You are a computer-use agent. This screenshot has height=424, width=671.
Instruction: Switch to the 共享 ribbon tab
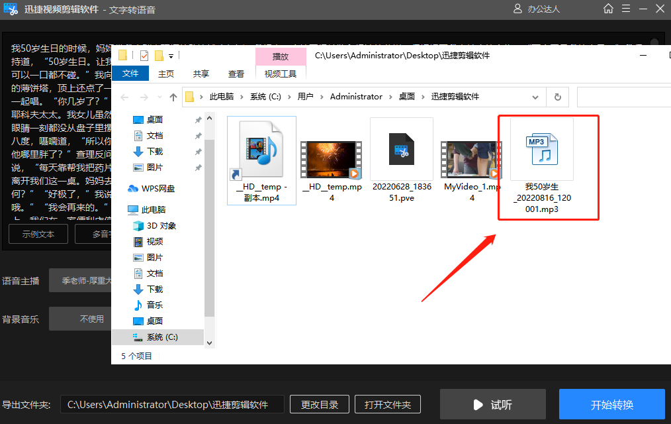tap(201, 74)
